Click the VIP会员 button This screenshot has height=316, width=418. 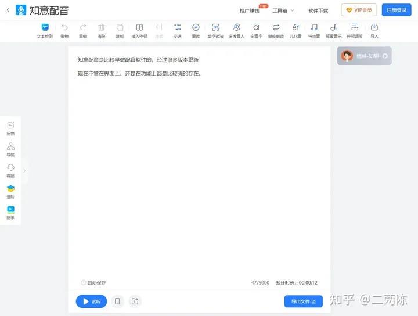point(359,10)
